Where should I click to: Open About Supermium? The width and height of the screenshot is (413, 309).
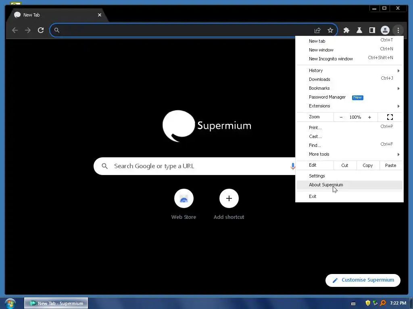click(x=349, y=185)
